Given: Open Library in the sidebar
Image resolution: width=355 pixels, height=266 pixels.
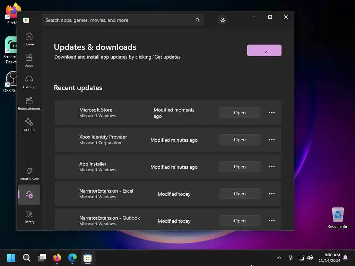Looking at the screenshot, I should click(x=29, y=217).
